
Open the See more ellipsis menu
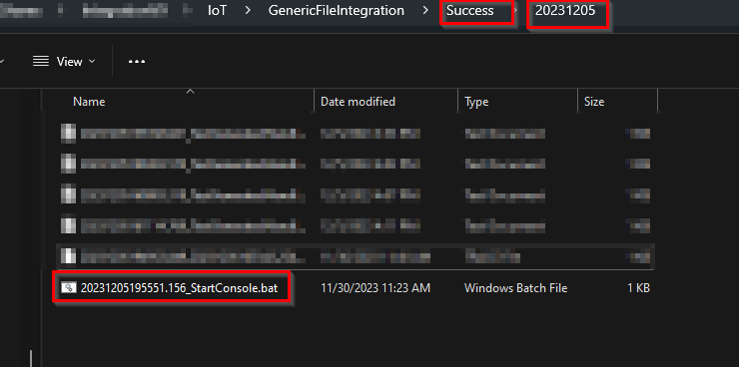[x=137, y=61]
